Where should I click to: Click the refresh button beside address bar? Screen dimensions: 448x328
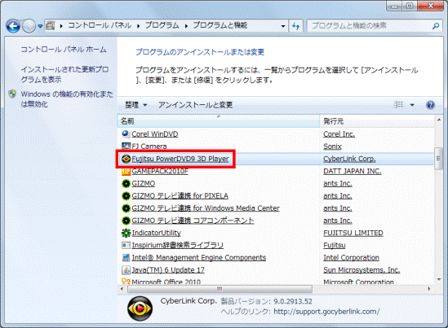pos(295,26)
